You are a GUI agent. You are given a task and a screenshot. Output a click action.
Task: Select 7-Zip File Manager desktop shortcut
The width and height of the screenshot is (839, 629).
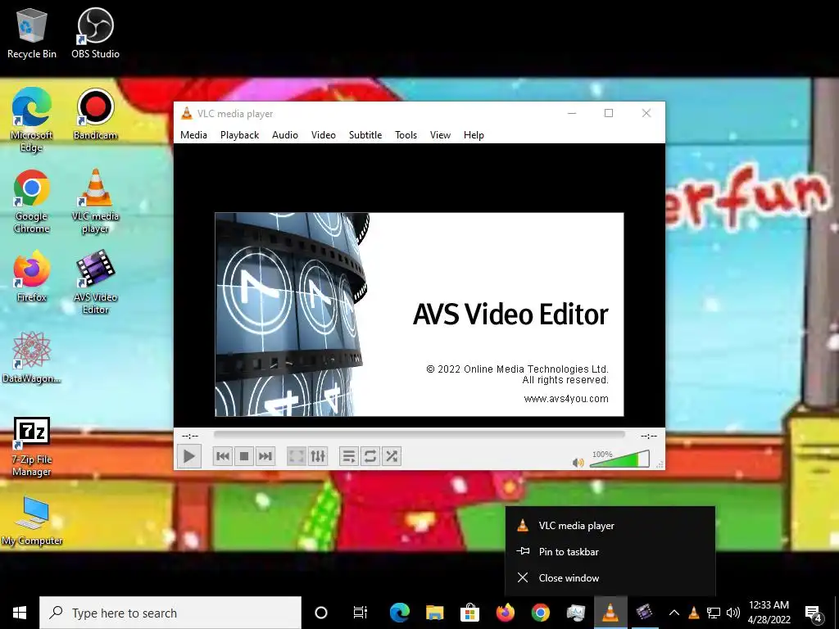coord(32,447)
